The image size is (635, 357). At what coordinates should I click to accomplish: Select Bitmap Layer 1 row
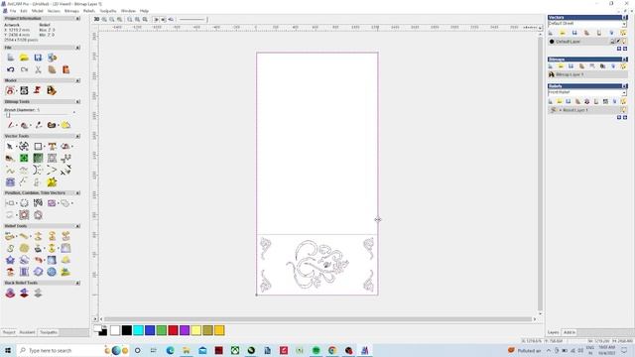(x=587, y=75)
